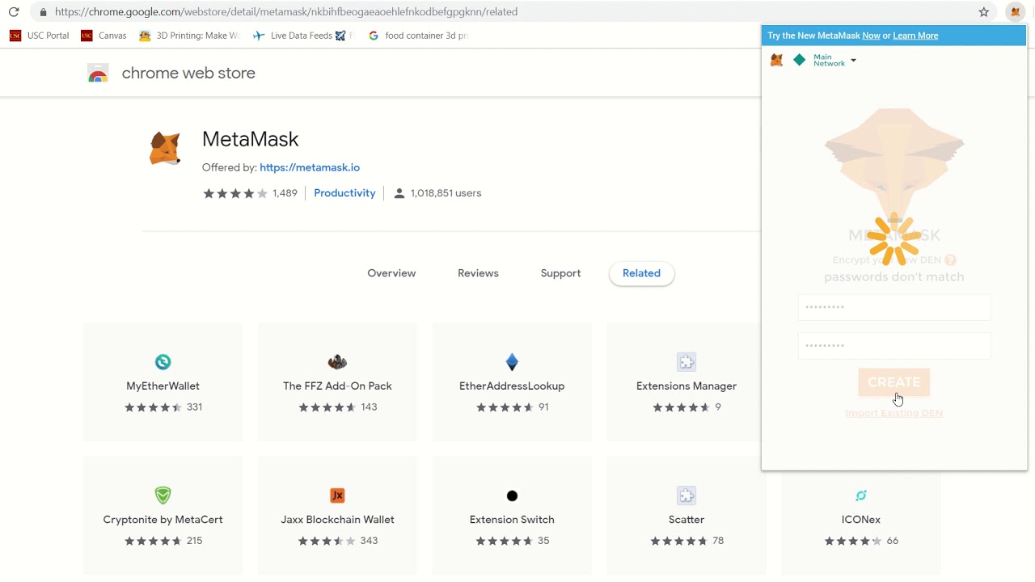Click the MyEtherWallet extension icon
1035x582 pixels.
point(163,362)
